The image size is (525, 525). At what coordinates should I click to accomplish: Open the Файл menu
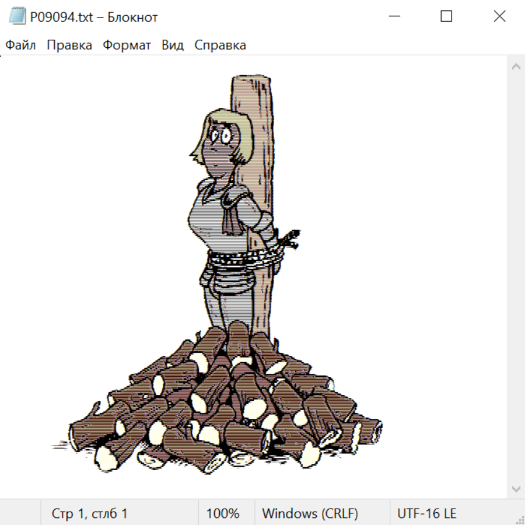click(20, 45)
